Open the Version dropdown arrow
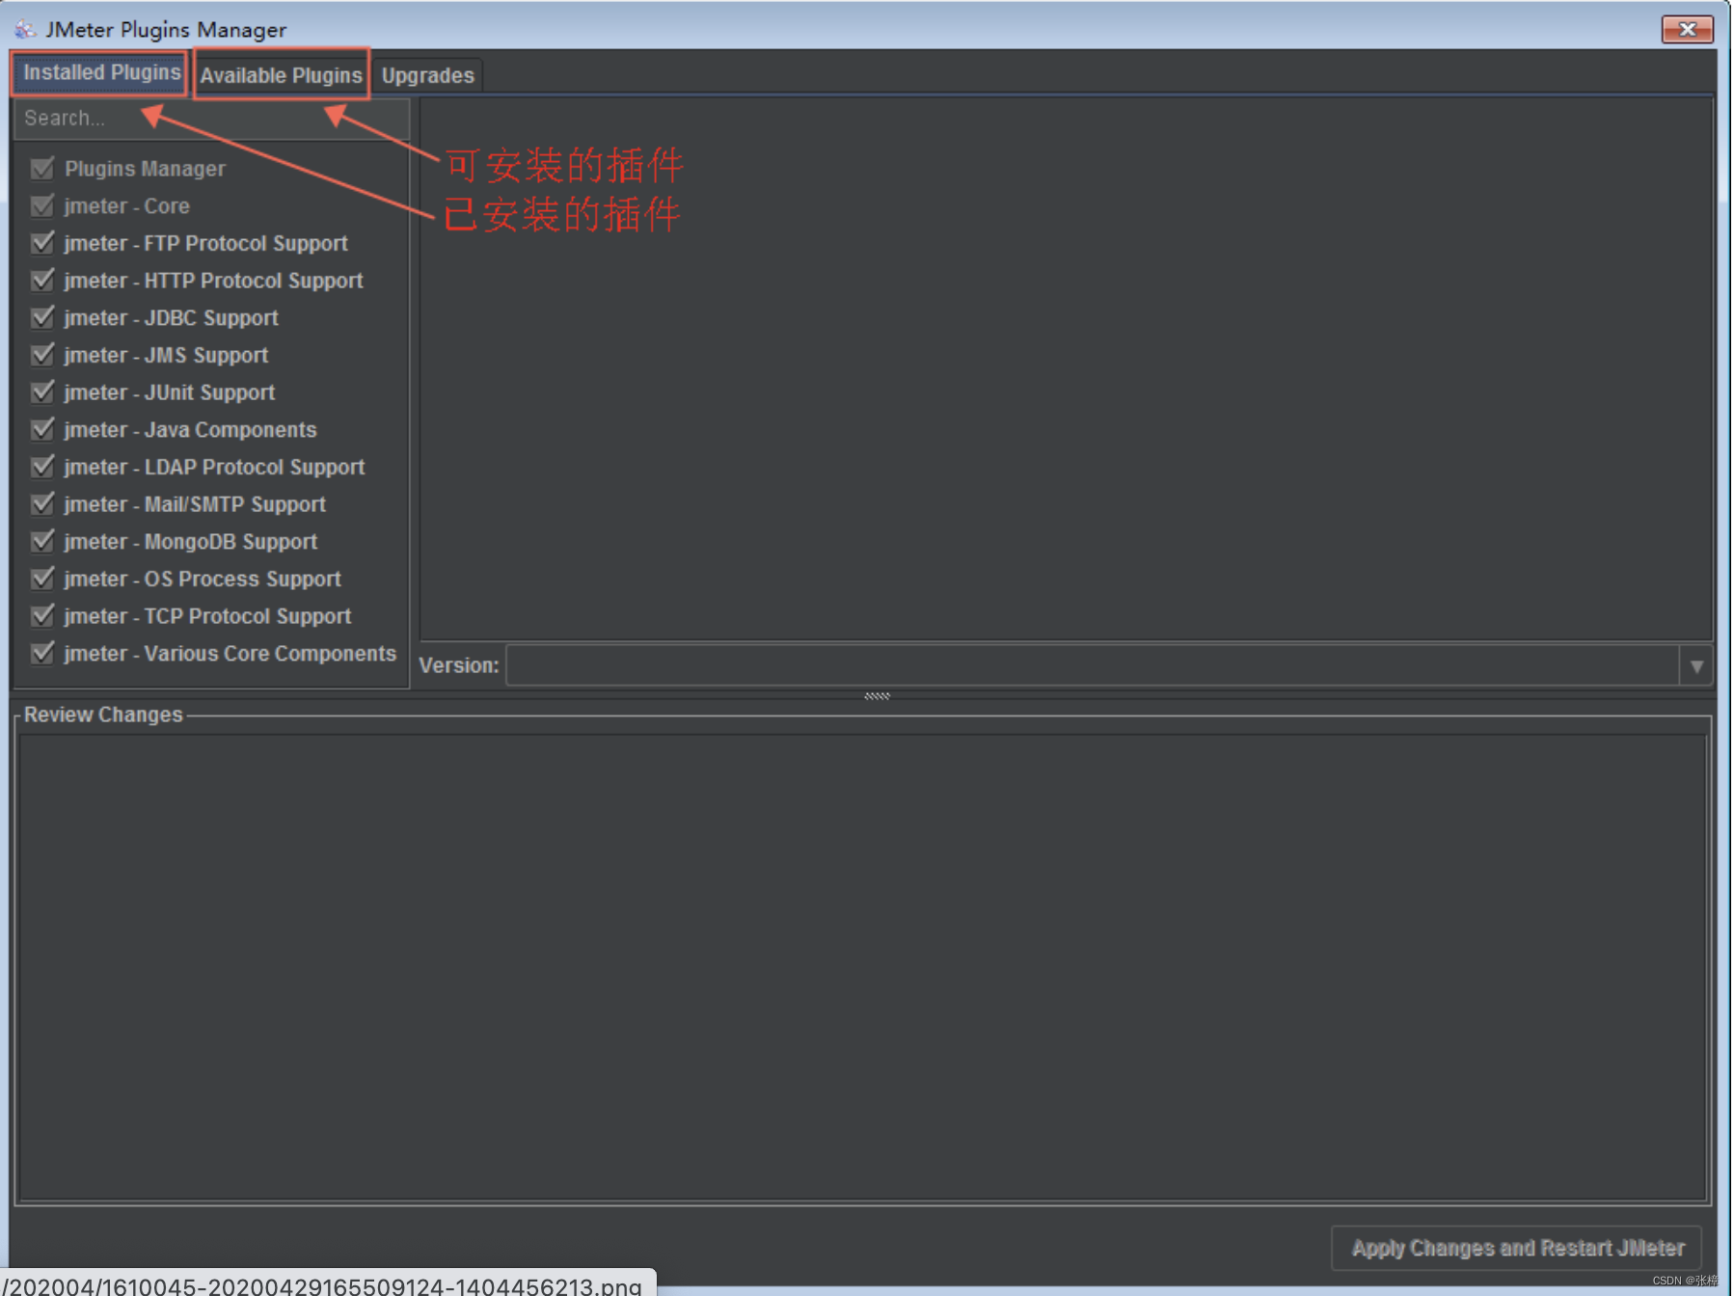This screenshot has width=1734, height=1296. 1696,666
